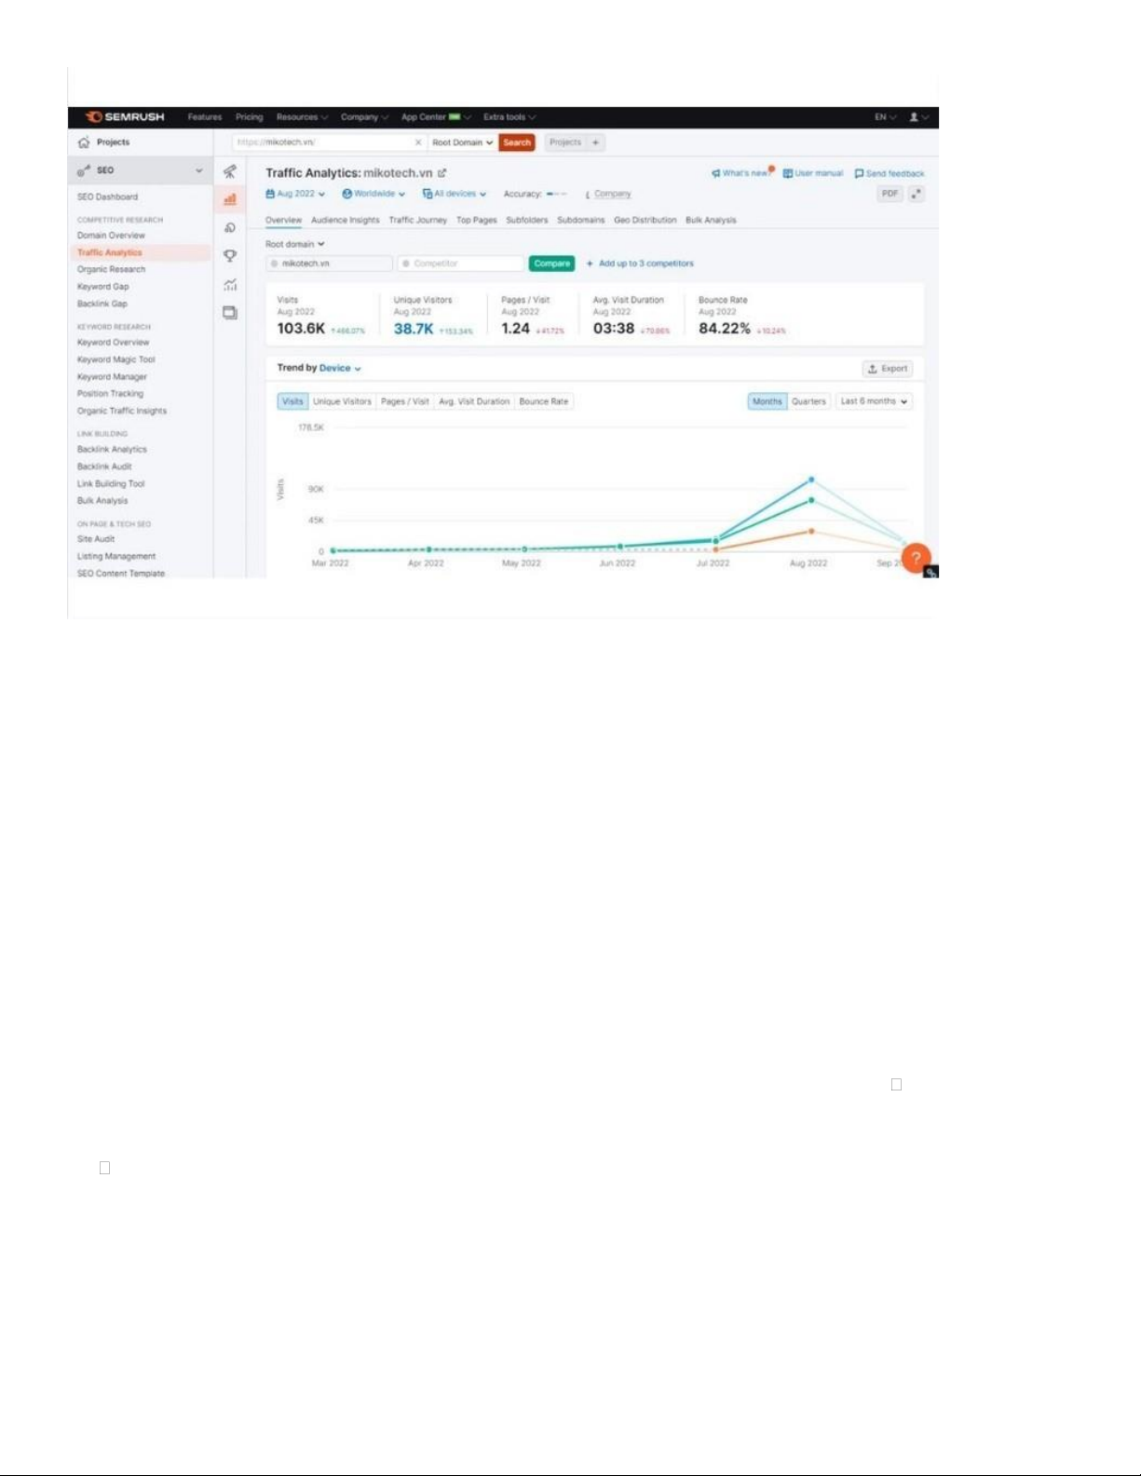Screen dimensions: 1141x1476
Task: Clear the URL search box with X
Action: [x=418, y=142]
